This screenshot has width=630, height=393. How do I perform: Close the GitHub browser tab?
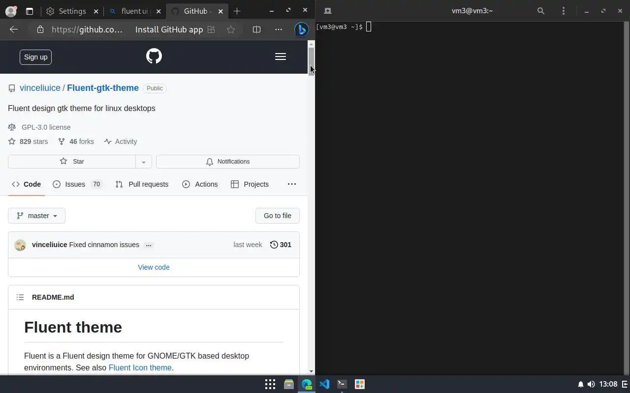(x=220, y=11)
